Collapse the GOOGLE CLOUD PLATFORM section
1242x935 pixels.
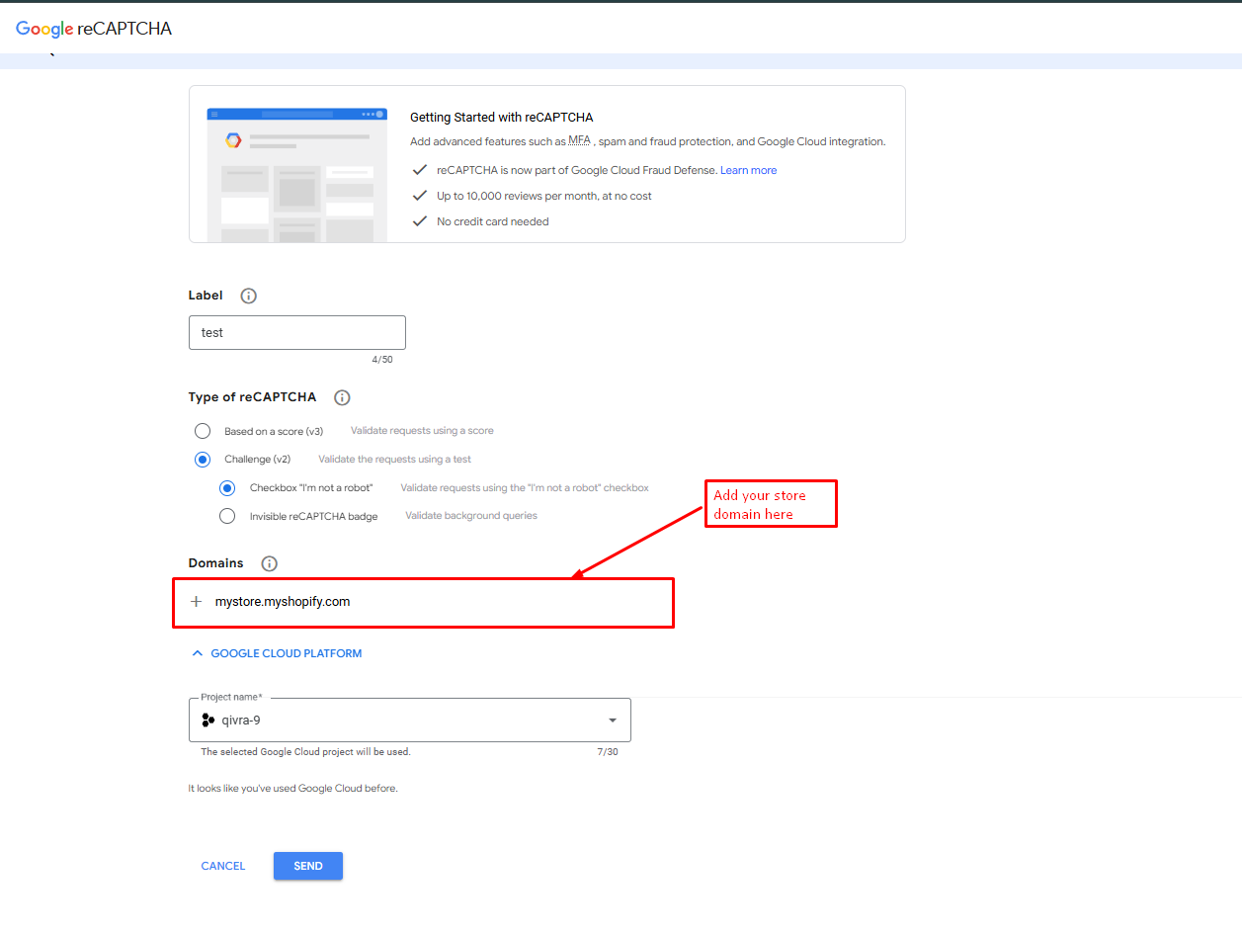click(x=277, y=653)
